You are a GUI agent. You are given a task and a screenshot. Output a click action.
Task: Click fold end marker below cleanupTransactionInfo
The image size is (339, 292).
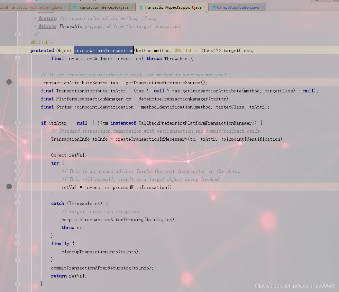pos(17,259)
